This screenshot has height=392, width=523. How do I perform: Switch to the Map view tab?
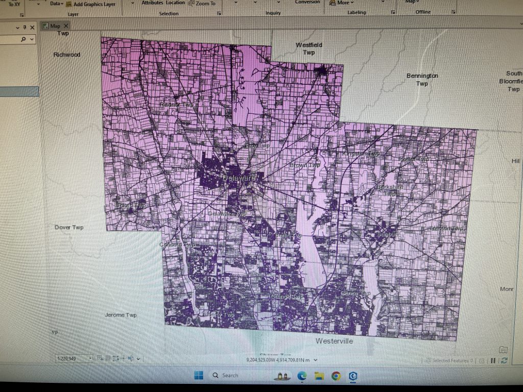tap(55, 26)
